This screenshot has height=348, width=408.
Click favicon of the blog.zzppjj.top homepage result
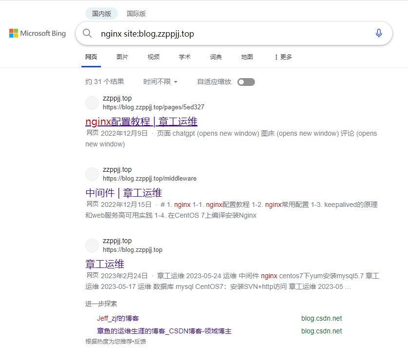92,246
